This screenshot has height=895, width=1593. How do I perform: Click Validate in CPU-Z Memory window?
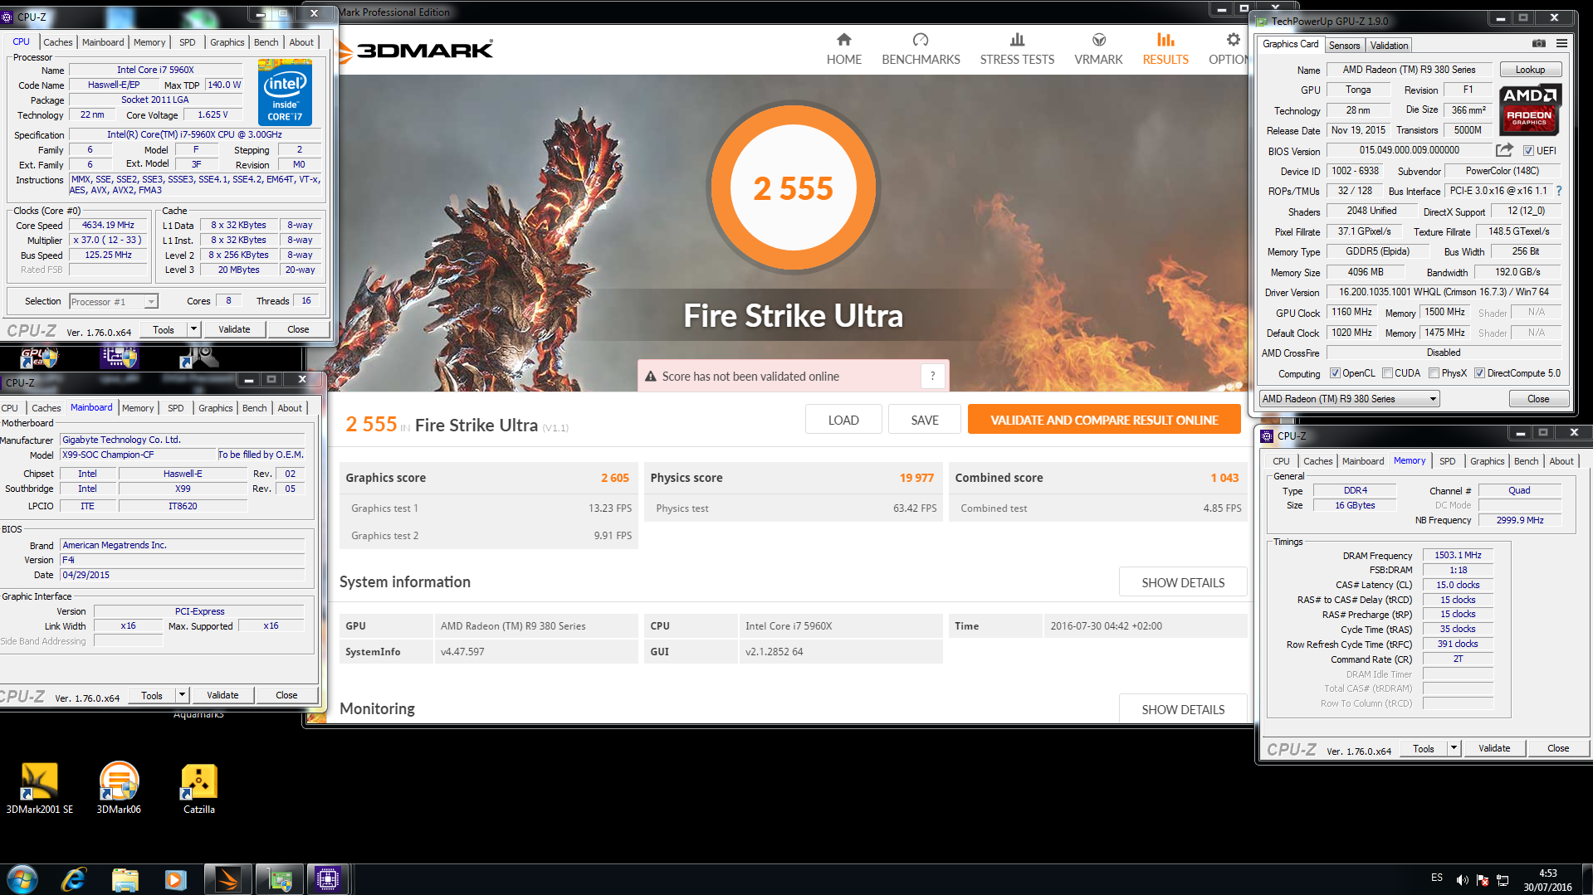coord(1494,748)
